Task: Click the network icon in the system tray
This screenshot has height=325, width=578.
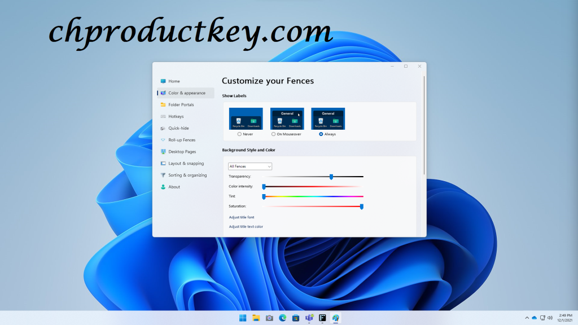Action: tap(542, 318)
